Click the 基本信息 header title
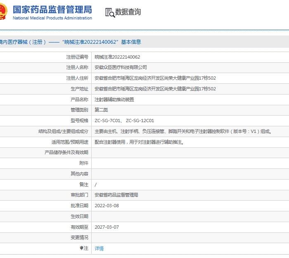289x258 pixels. (x=131, y=42)
